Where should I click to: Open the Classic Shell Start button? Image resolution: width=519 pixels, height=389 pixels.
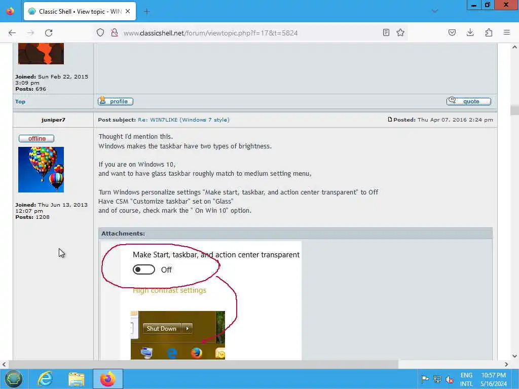point(13,379)
